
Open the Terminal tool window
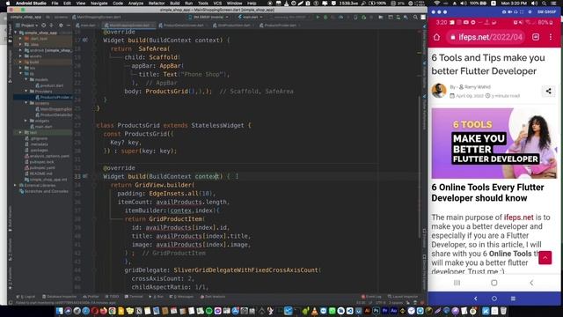coord(134,297)
